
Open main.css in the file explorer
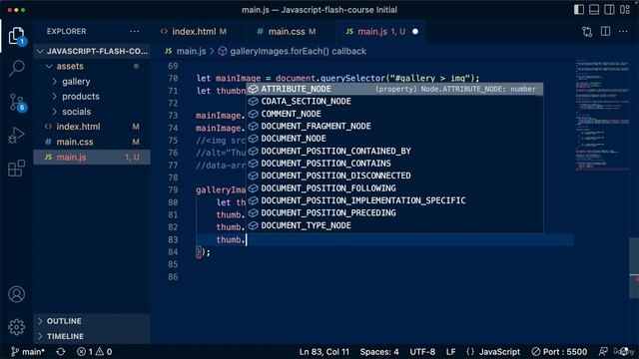(92, 142)
